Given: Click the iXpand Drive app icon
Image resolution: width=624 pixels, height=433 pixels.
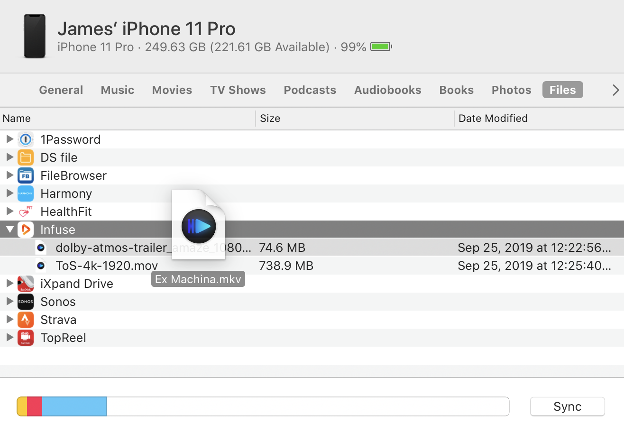Looking at the screenshot, I should click(x=26, y=284).
